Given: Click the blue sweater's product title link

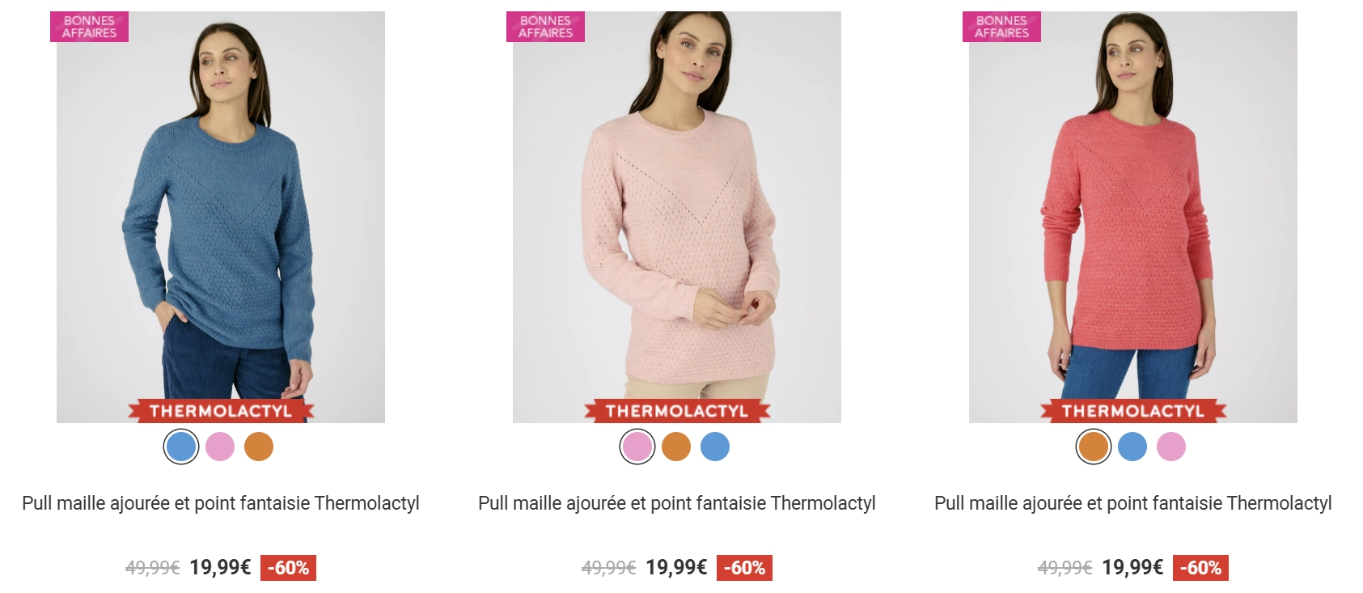Looking at the screenshot, I should (221, 503).
